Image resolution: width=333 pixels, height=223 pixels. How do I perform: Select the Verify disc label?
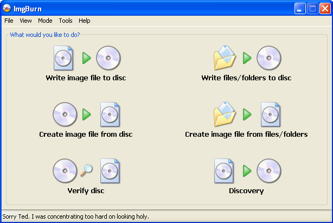pos(86,191)
